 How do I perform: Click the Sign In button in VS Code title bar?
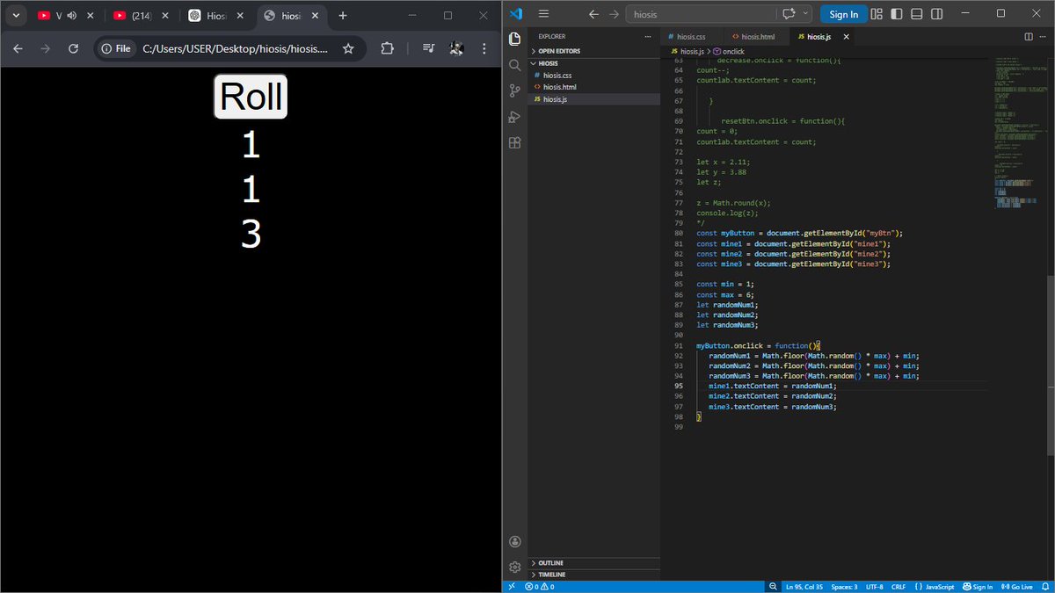(x=844, y=14)
